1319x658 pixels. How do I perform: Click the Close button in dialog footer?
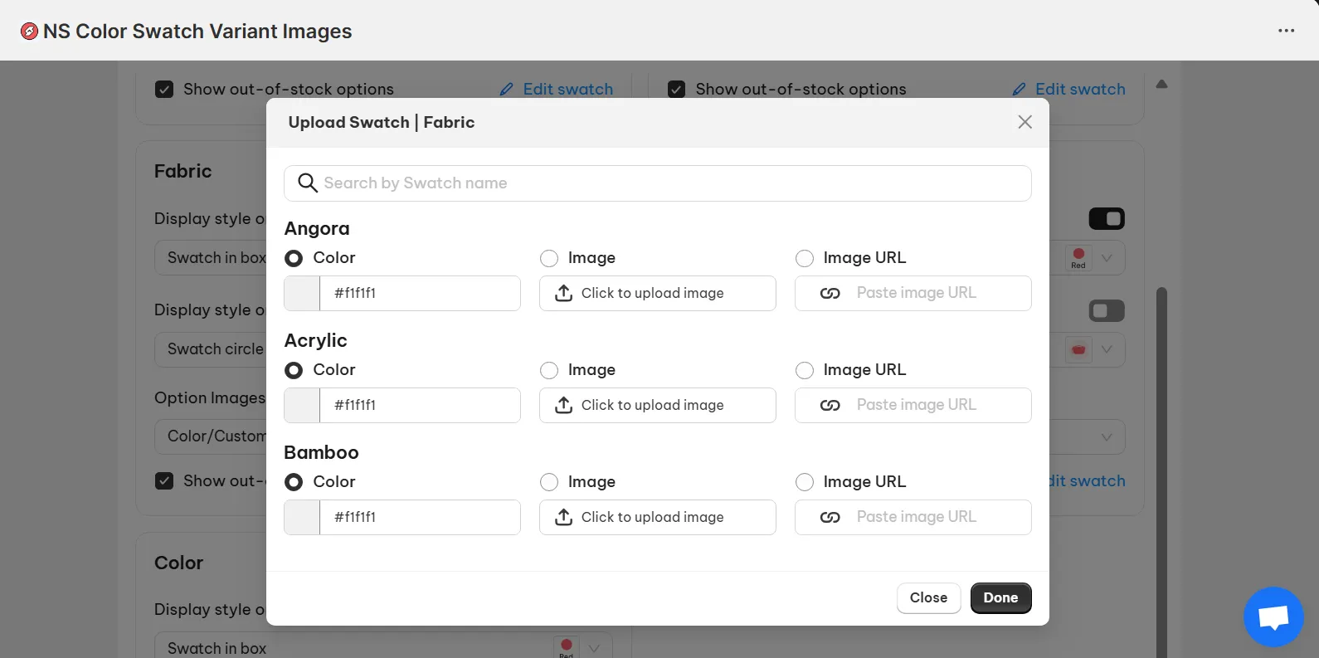[x=928, y=598]
